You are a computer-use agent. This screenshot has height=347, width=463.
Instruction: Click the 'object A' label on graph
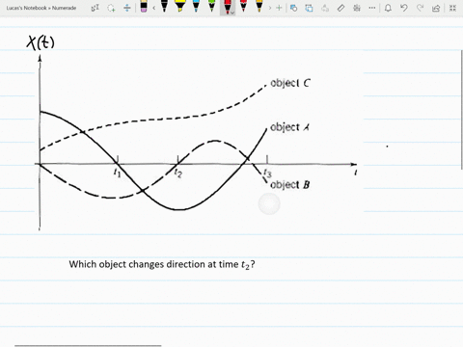coord(289,127)
